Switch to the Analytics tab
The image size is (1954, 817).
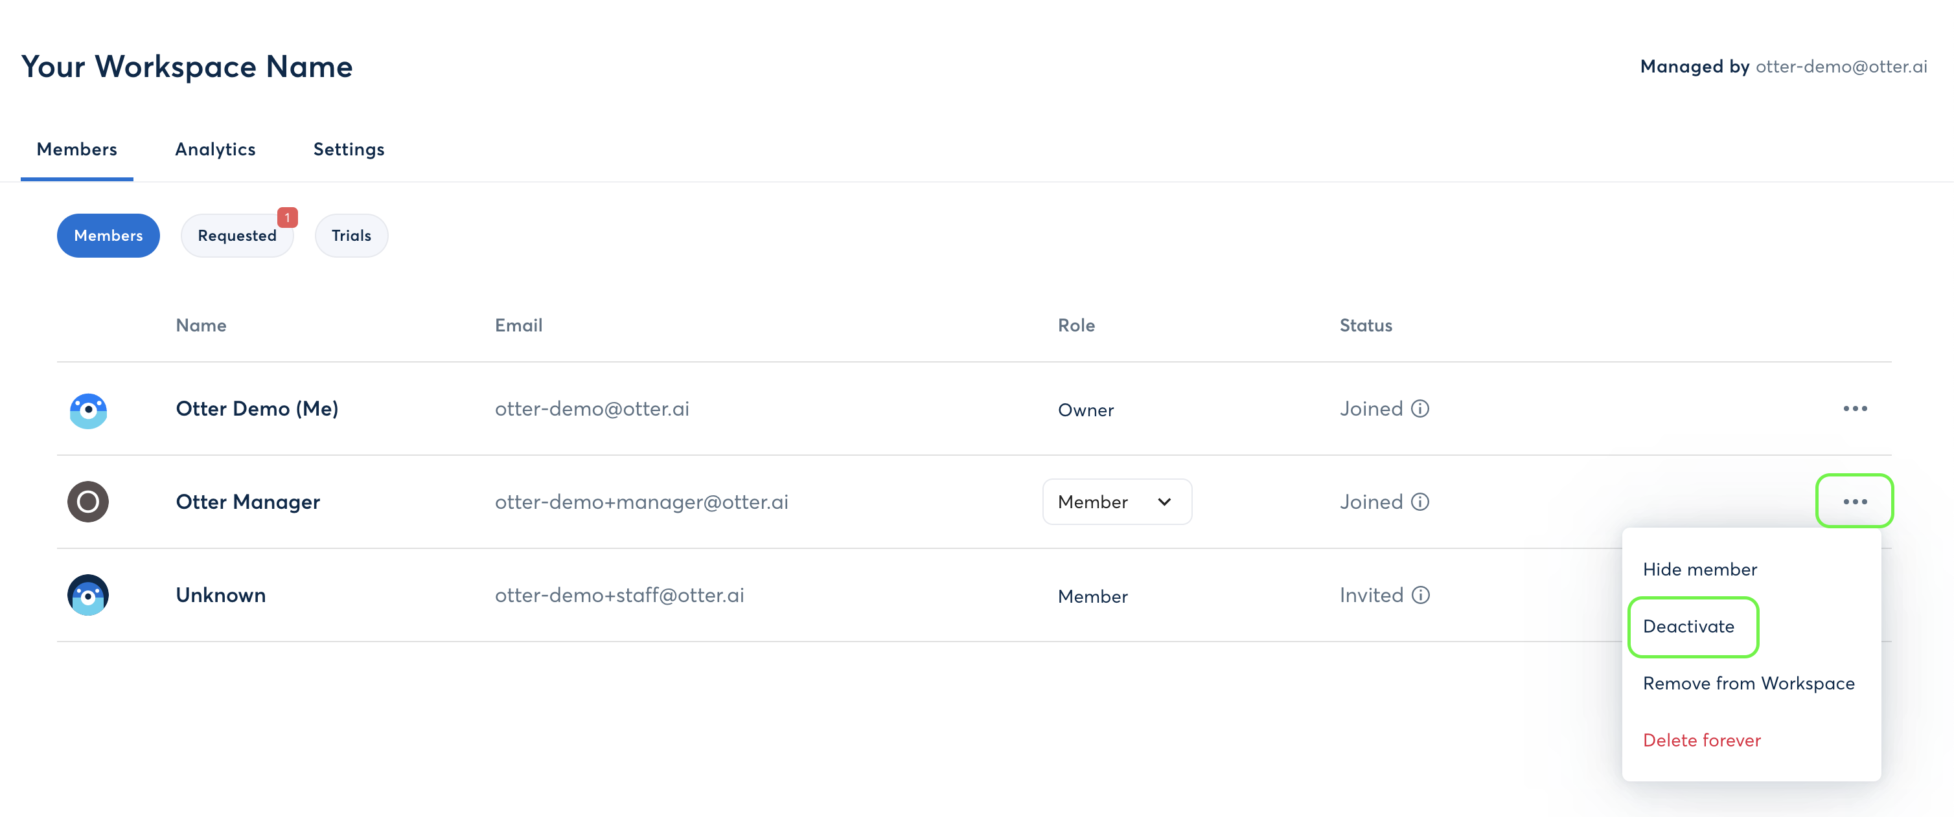pos(214,150)
